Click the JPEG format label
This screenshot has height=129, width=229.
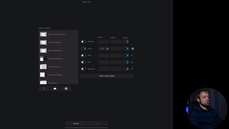tap(90, 49)
